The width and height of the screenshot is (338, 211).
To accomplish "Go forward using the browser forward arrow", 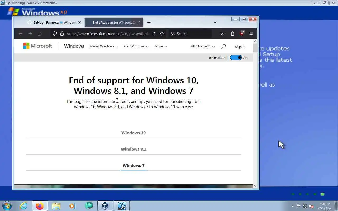I will click(x=30, y=34).
